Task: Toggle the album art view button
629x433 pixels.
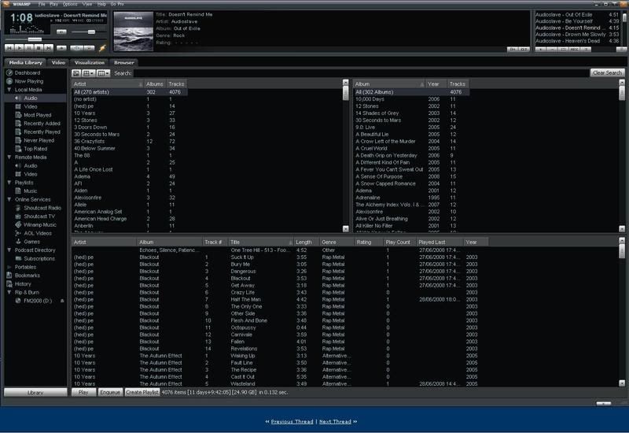Action: click(76, 73)
